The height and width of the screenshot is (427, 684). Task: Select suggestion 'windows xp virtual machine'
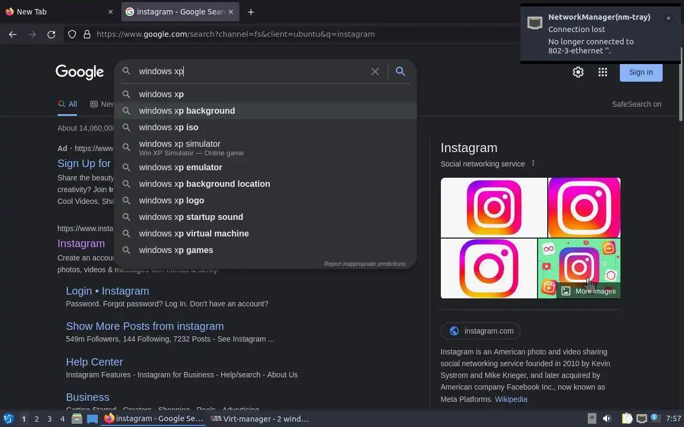(265, 233)
